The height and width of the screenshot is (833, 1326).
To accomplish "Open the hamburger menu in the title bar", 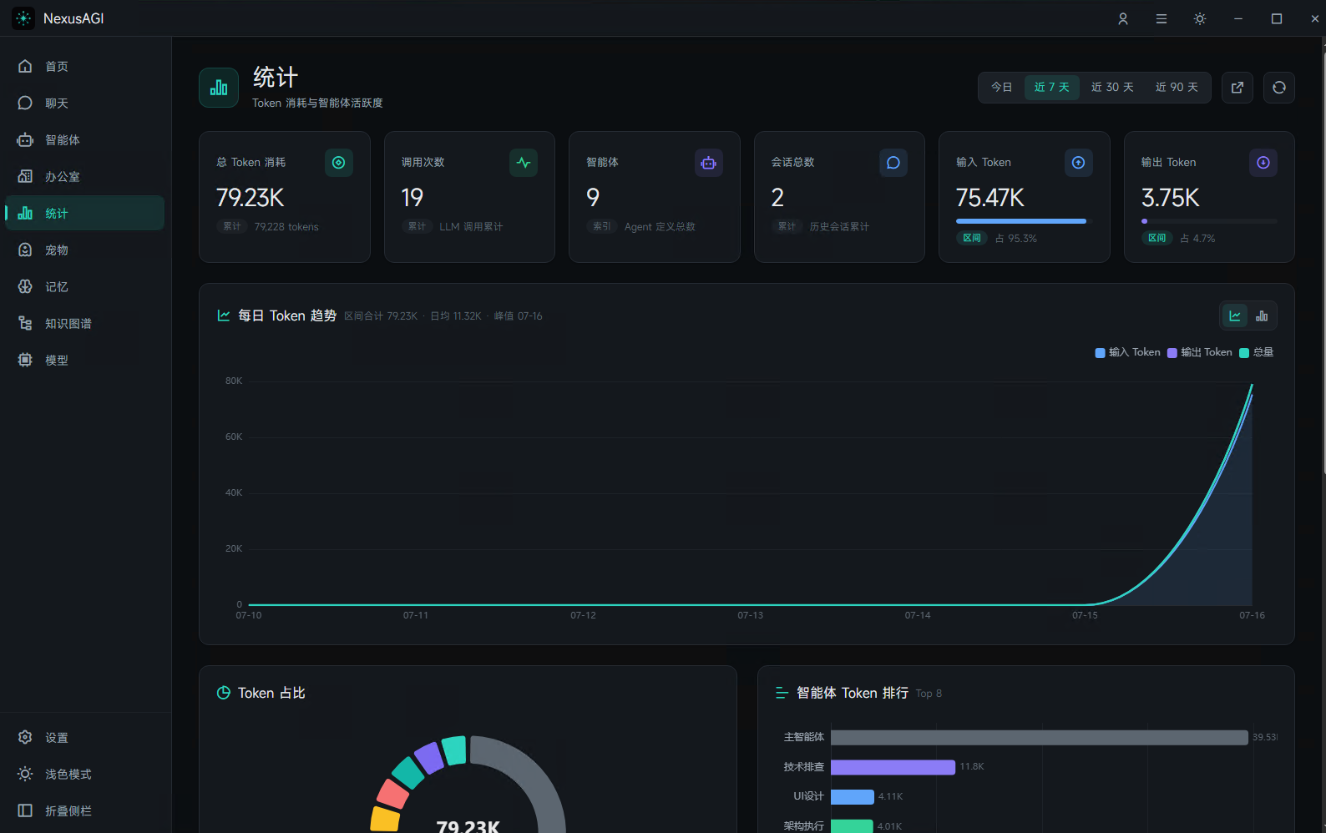I will click(1162, 18).
